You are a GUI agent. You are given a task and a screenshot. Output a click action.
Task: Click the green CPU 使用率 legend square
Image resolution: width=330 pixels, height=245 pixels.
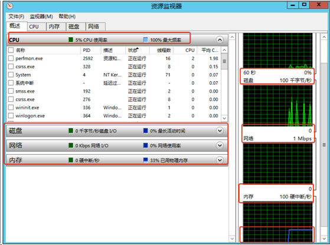71,39
